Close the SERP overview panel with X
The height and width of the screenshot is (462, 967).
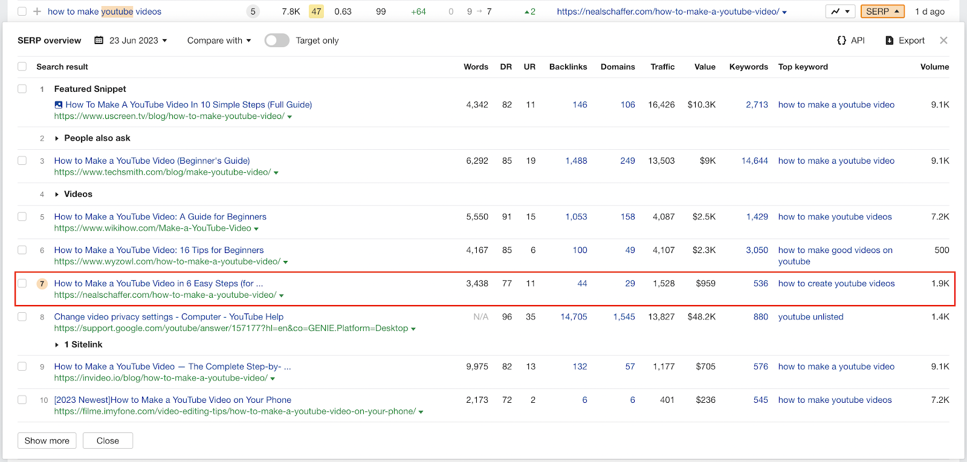click(x=943, y=40)
